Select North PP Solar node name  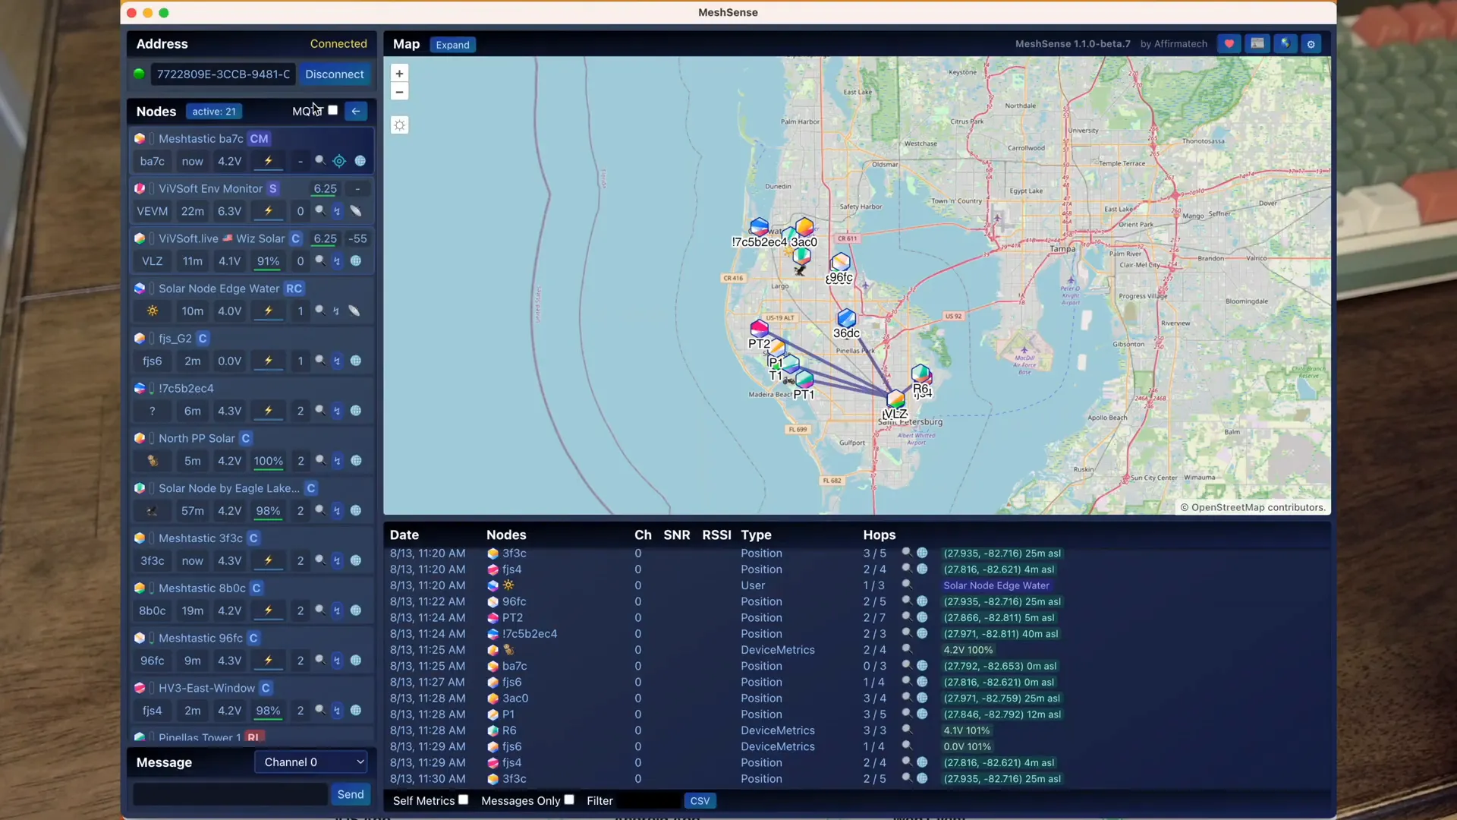[197, 438]
